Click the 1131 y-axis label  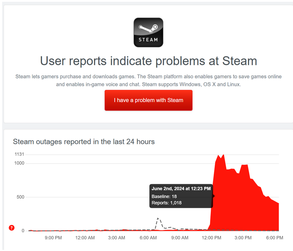tap(19, 154)
